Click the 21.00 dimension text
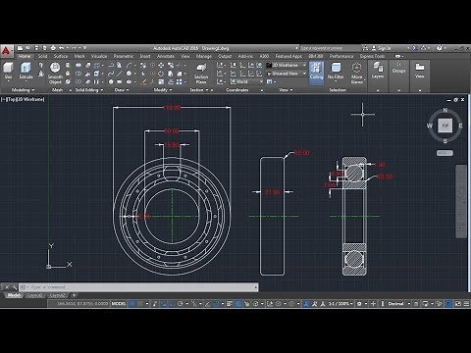Image resolution: width=471 pixels, height=353 pixels. 272,192
